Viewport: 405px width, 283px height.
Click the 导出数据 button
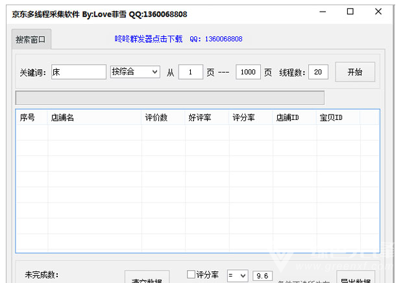point(356,277)
